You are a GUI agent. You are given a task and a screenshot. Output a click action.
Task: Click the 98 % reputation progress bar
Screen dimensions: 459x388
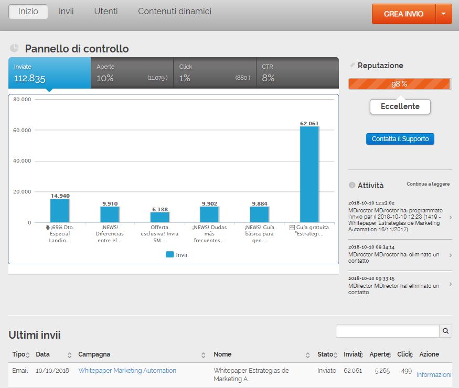pyautogui.click(x=400, y=84)
